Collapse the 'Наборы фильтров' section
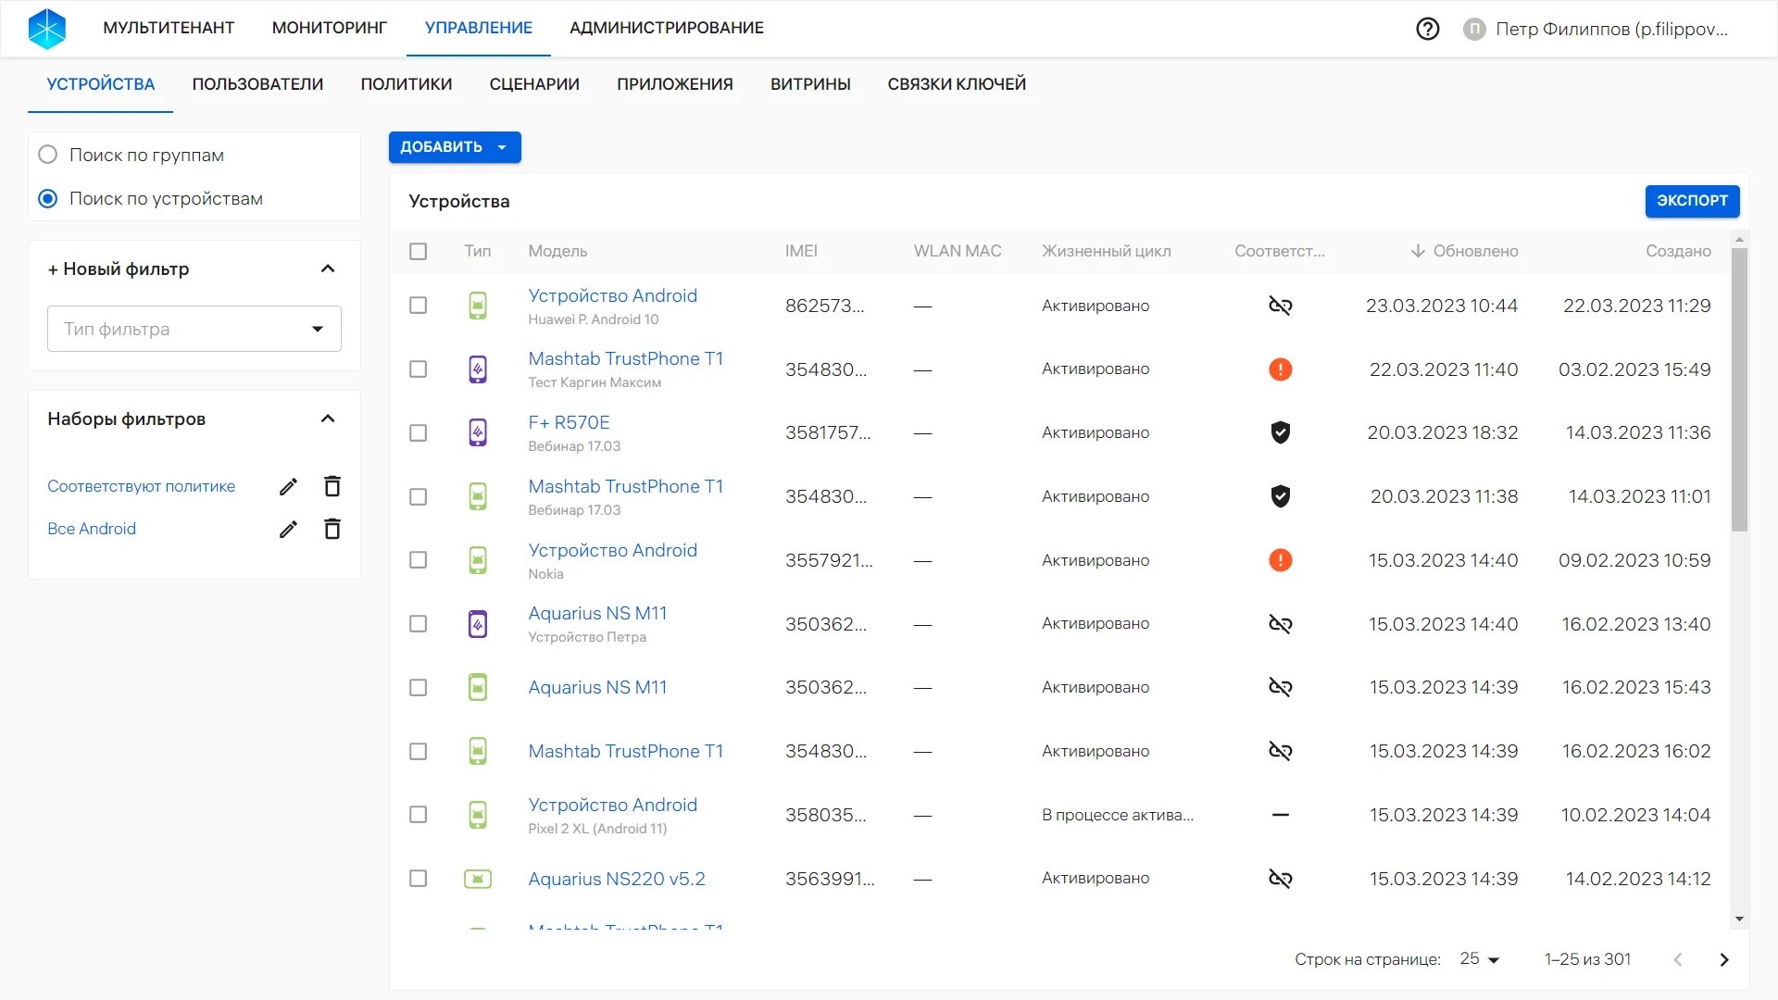1778x1000 pixels. click(x=327, y=419)
